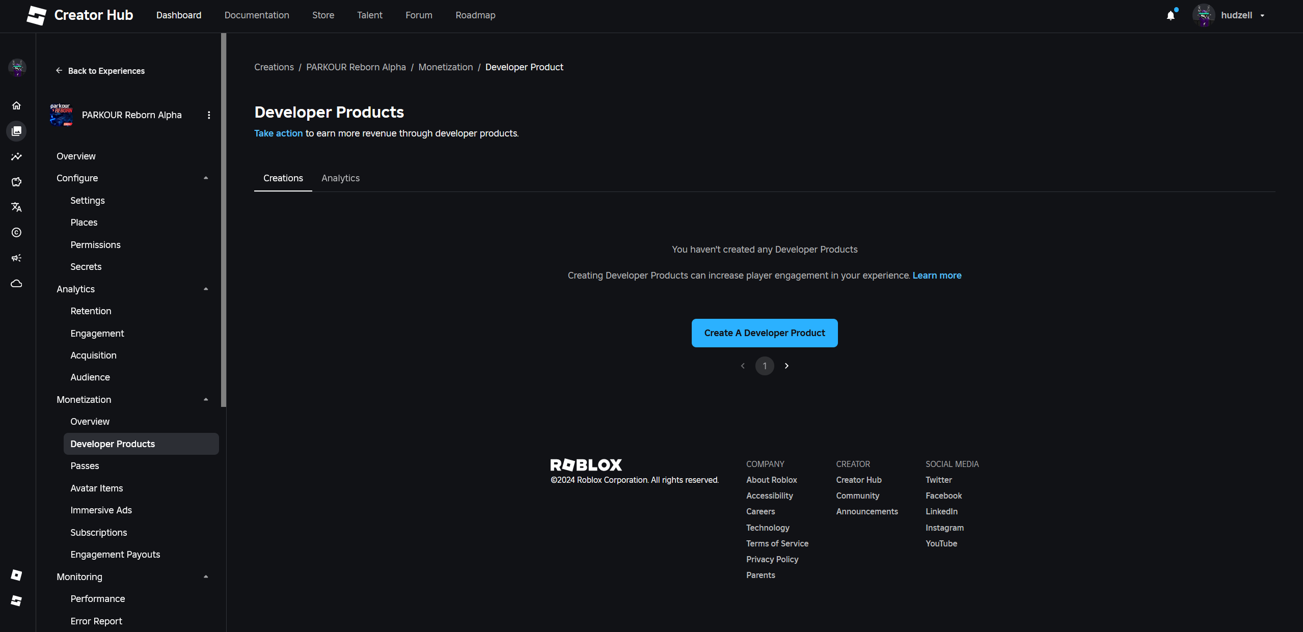1303x632 pixels.
Task: Click the cloud icon in left rail
Action: coord(16,283)
